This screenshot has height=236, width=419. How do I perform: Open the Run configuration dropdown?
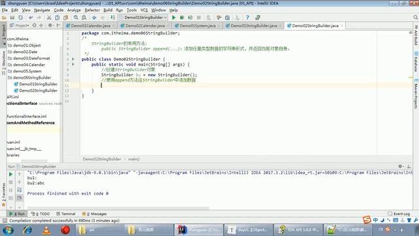point(144,18)
